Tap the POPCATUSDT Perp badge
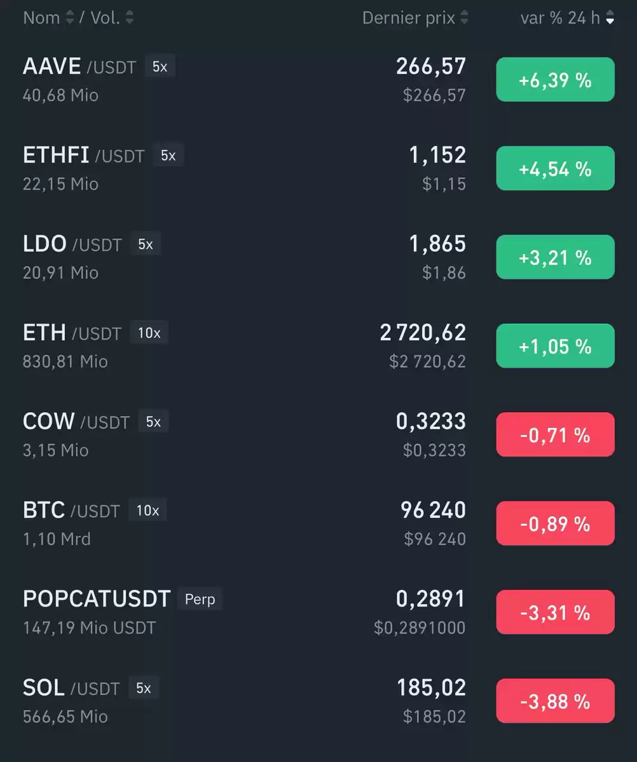637x762 pixels. click(x=200, y=599)
